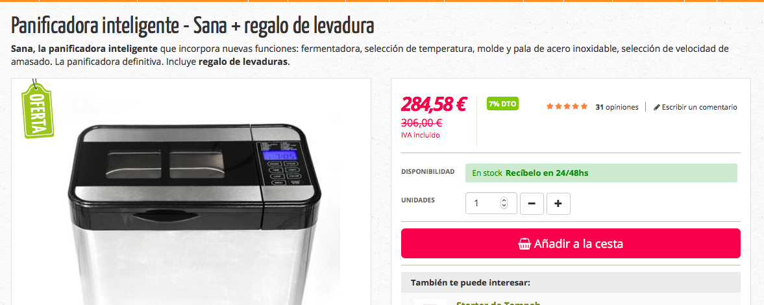764x305 pixels.
Task: Click the Panificadora inteligente product title heading
Action: (x=193, y=27)
